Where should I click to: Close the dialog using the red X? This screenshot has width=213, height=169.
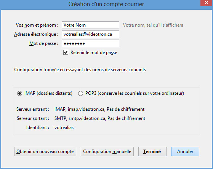pos(207,3)
